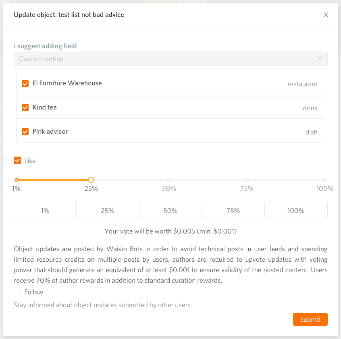This screenshot has height=339, width=341.
Task: Open the Custom sorting field selector
Action: pos(170,59)
